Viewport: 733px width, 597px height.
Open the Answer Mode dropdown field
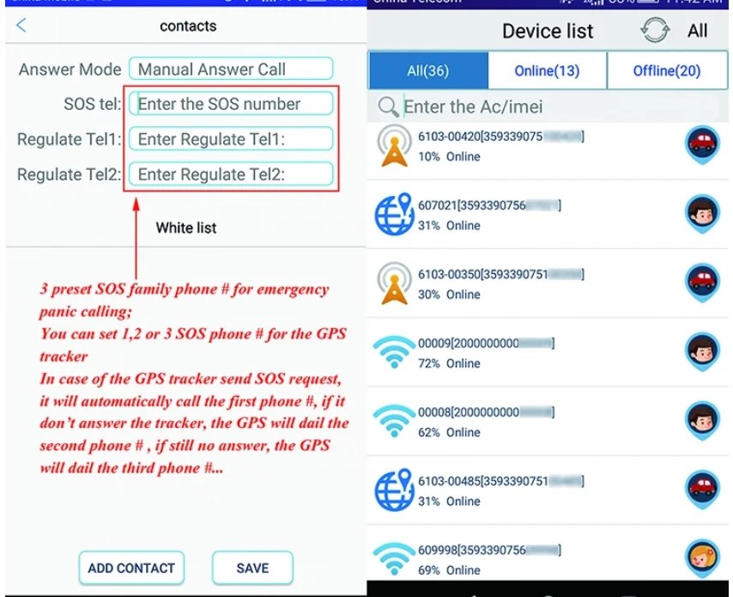click(x=231, y=69)
